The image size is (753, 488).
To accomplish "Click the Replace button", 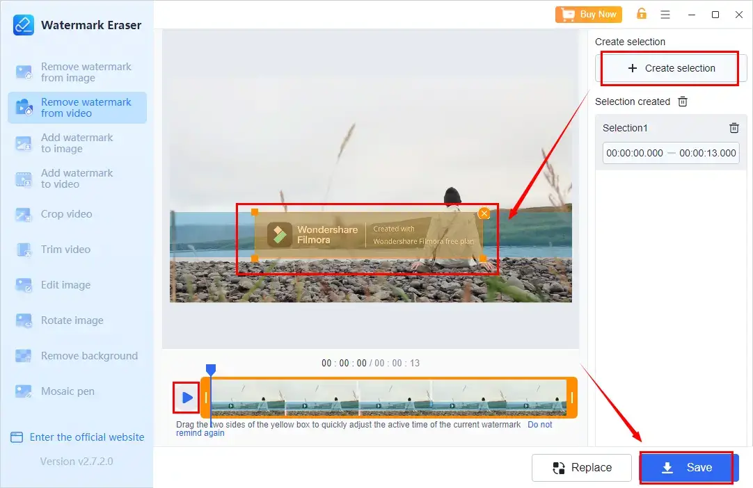I will pyautogui.click(x=582, y=467).
